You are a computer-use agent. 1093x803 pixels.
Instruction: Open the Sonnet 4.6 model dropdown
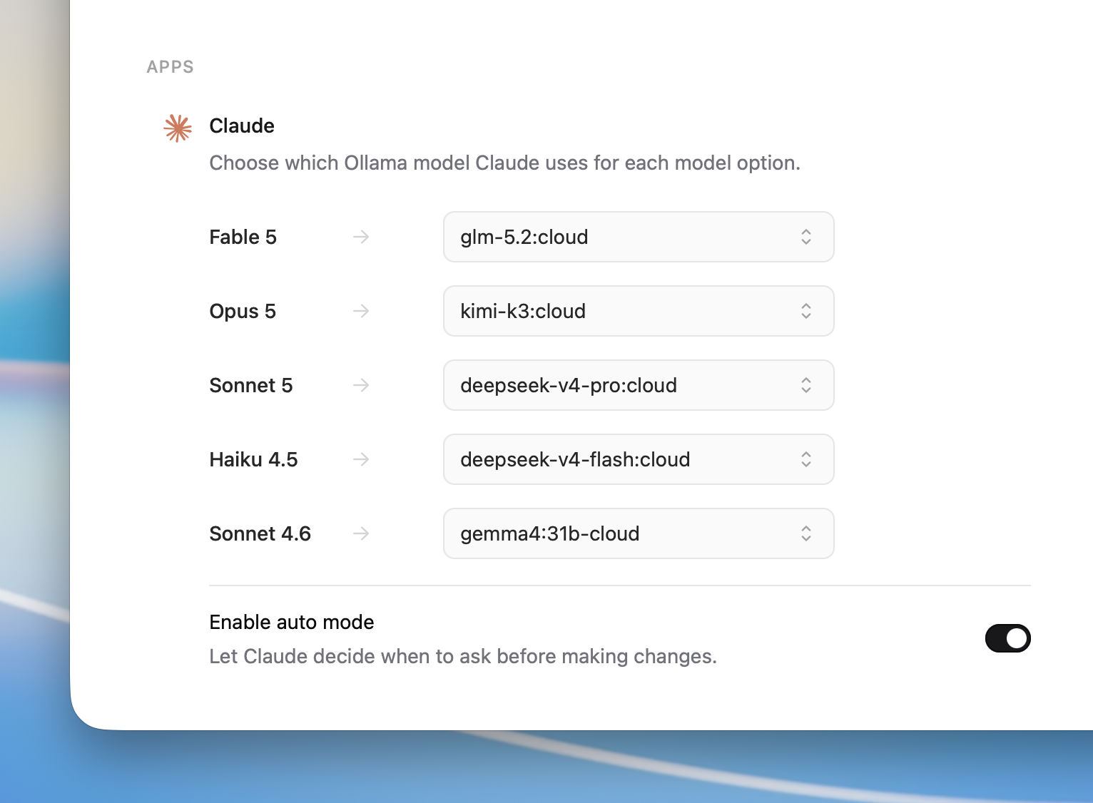639,533
